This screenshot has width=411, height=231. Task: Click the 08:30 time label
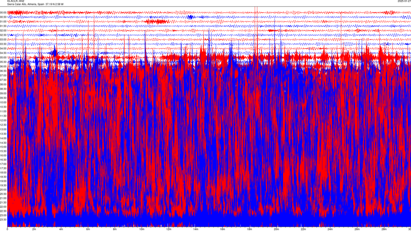tap(3, 89)
